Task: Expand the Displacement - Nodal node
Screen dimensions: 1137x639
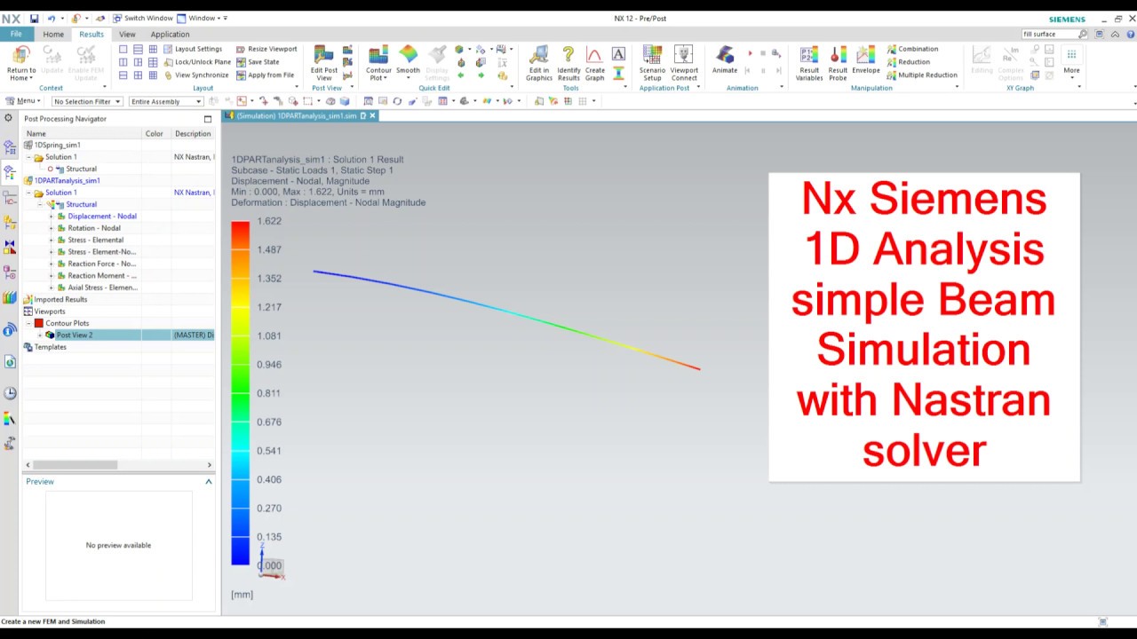Action: tap(52, 217)
